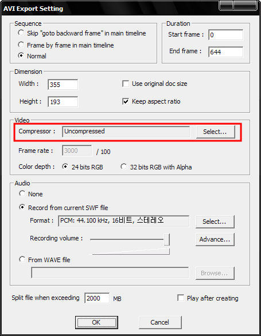Screen dimensions: 261x336
Task: Click the End frame field showing 644
Action: [226, 52]
